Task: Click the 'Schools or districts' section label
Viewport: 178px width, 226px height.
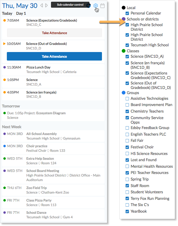Action: [143, 19]
